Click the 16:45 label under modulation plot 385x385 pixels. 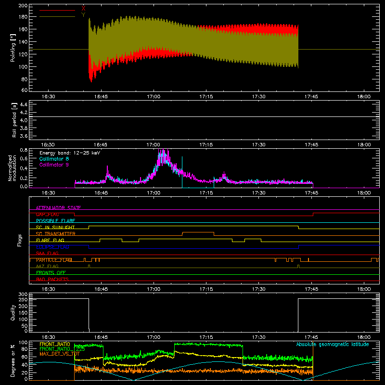(x=101, y=193)
